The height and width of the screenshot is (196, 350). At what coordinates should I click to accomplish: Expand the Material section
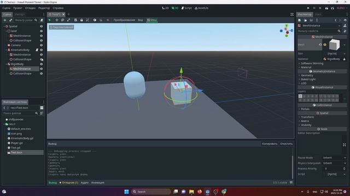coord(306,68)
